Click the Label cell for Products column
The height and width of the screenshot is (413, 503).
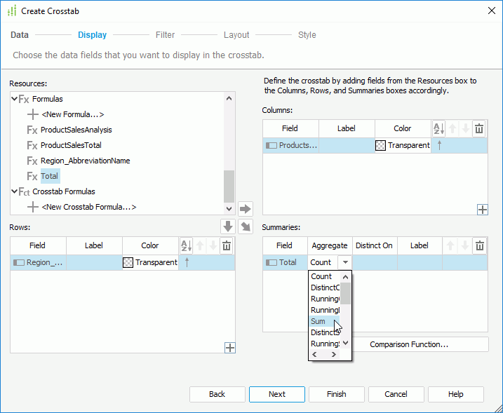pos(347,145)
